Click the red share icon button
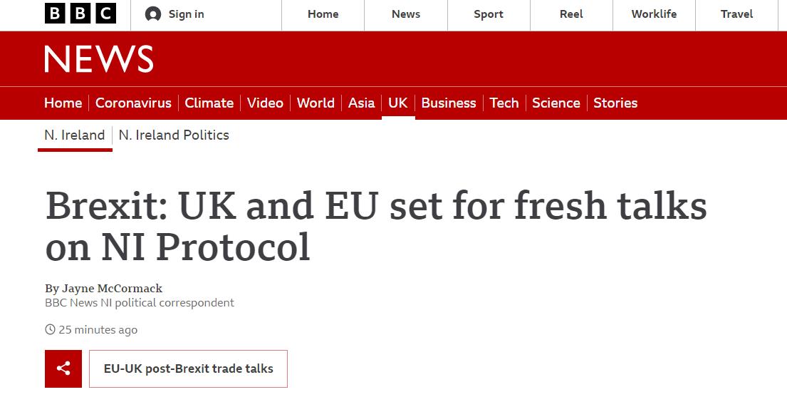 coord(63,368)
